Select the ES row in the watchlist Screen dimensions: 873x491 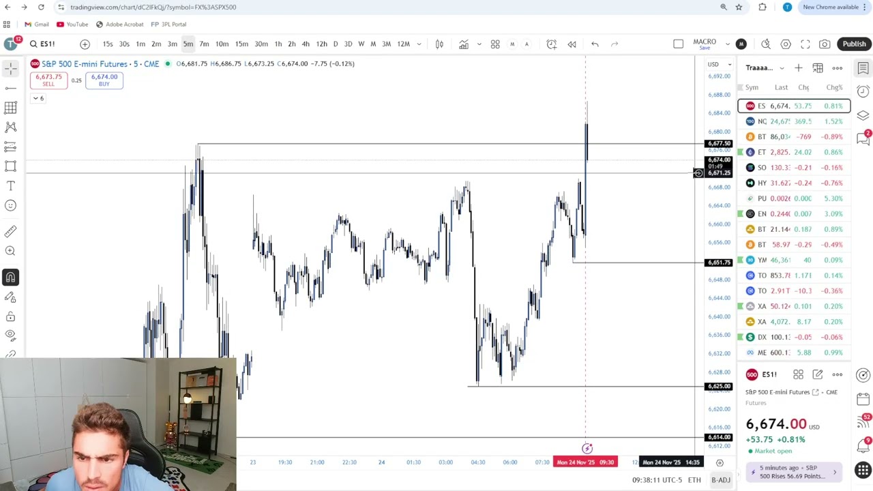[x=794, y=106]
